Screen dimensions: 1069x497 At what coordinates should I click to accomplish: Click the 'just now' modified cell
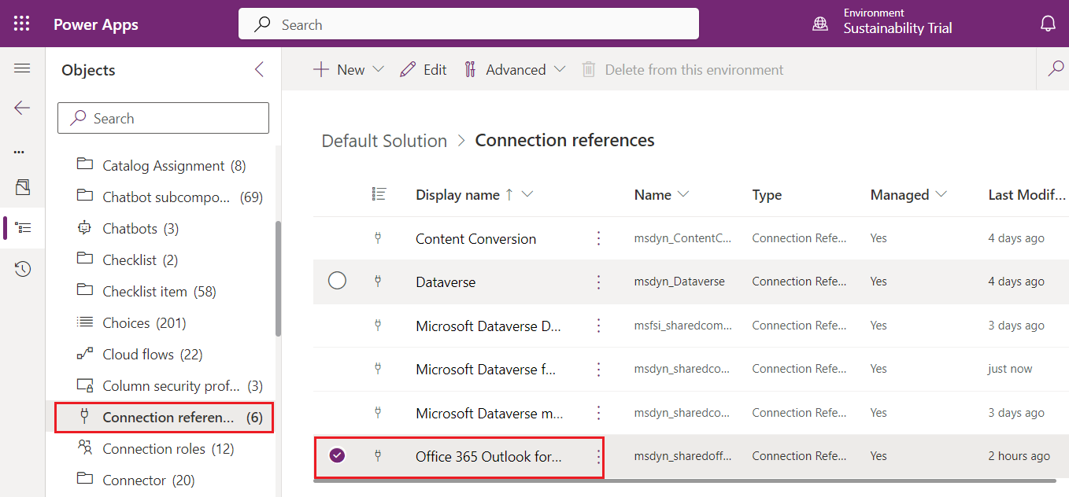point(1010,369)
